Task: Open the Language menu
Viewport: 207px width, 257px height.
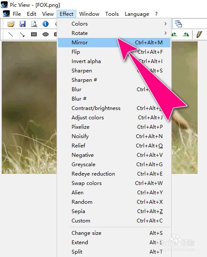Action: pos(137,14)
